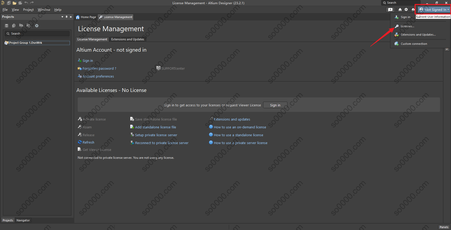
Task: Click the Altium logo icon in title bar
Action: coord(3,3)
